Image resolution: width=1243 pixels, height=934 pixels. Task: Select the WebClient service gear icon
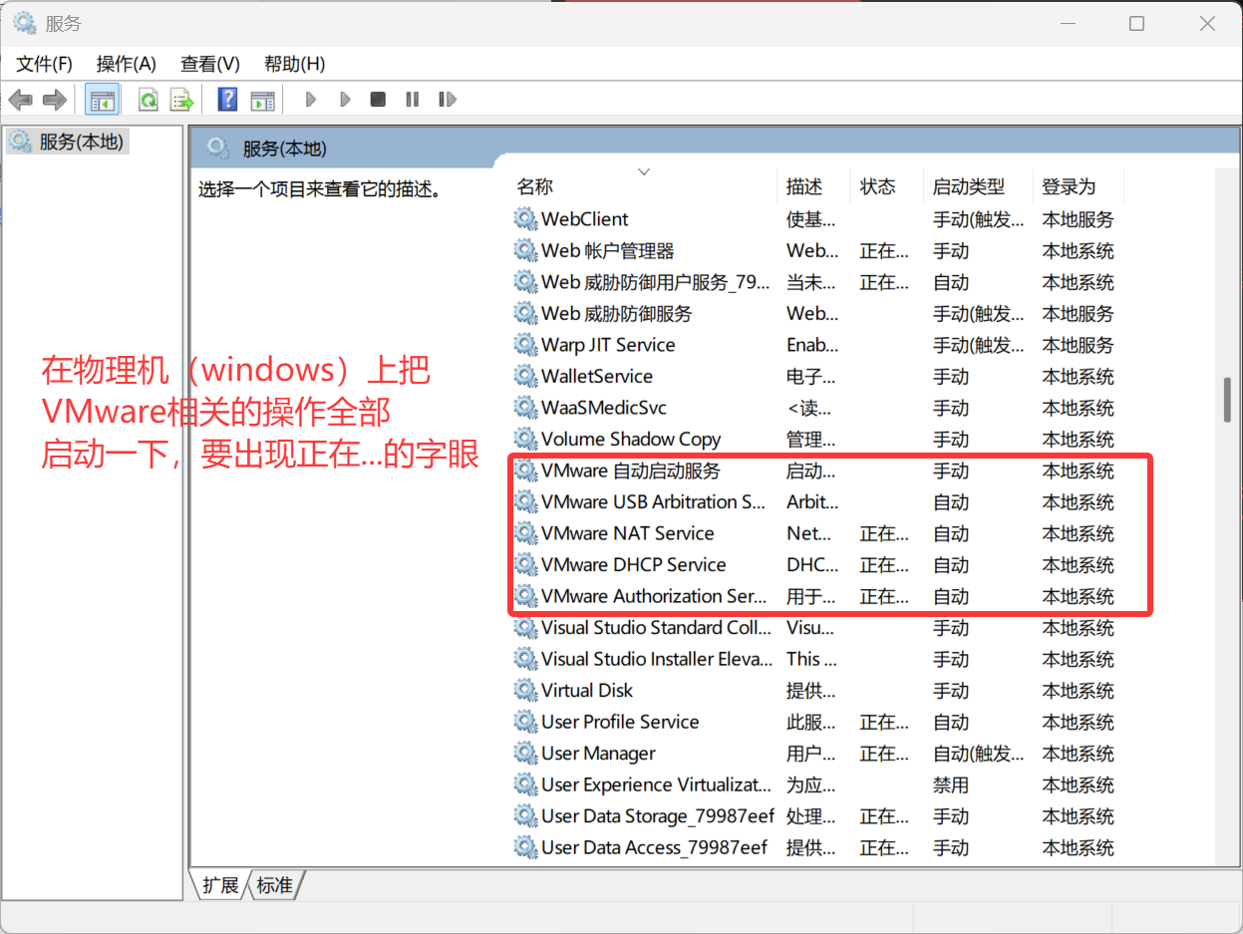[x=525, y=219]
